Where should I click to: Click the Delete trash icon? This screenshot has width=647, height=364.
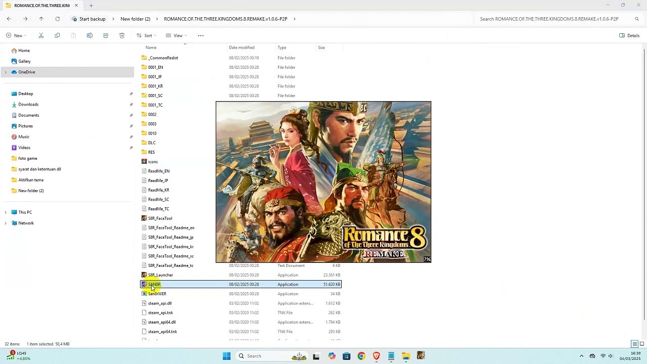tap(122, 35)
